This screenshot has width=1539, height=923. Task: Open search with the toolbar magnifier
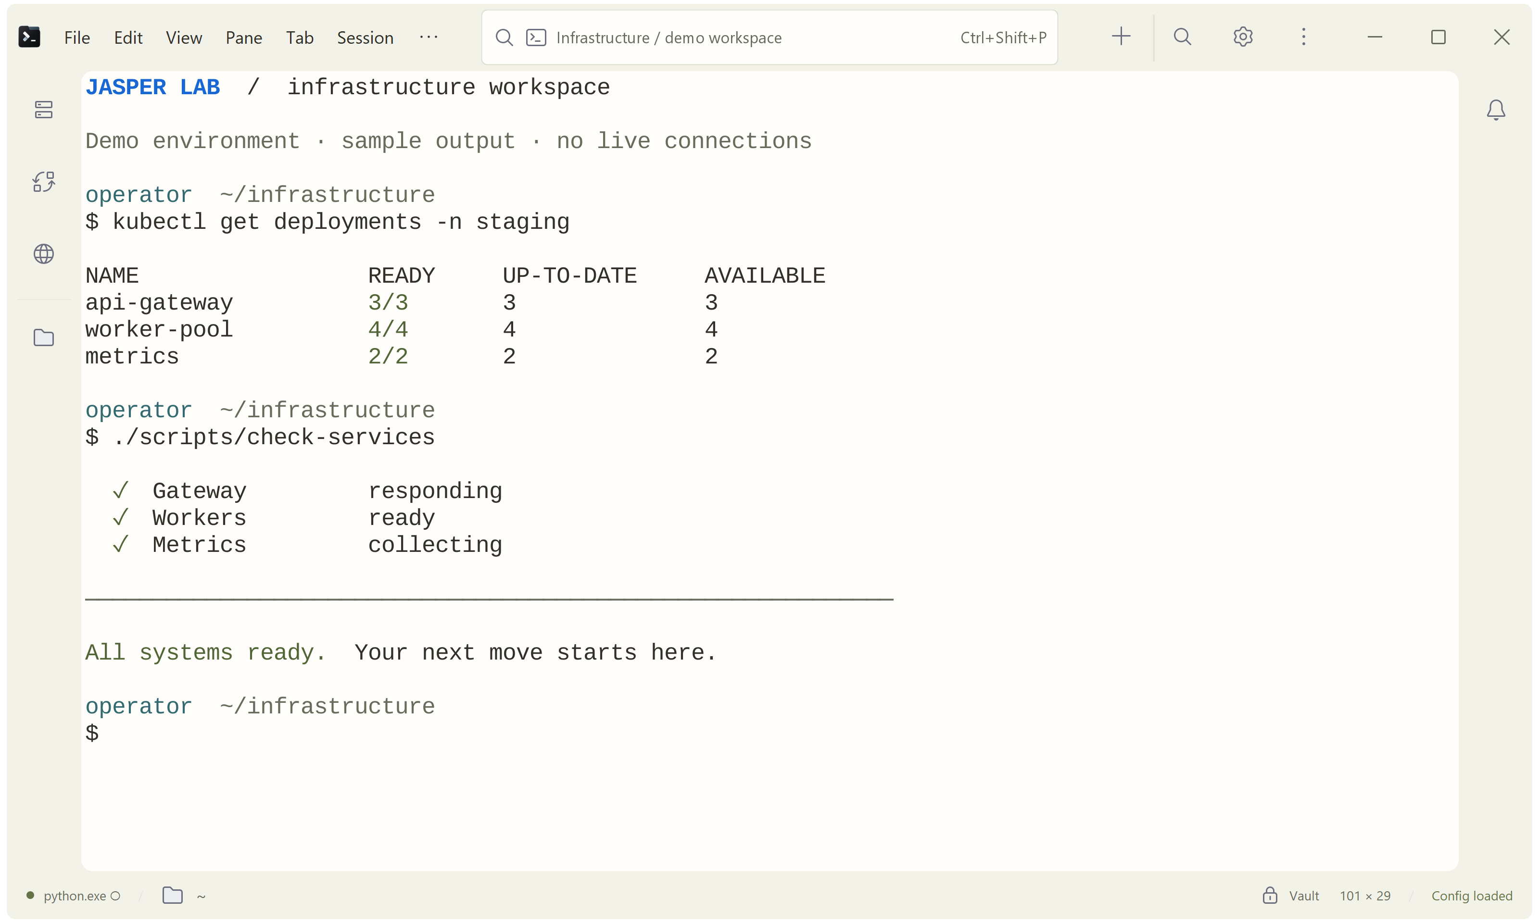pos(1182,37)
